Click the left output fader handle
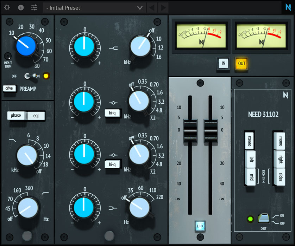The image size is (295, 246). (190, 130)
